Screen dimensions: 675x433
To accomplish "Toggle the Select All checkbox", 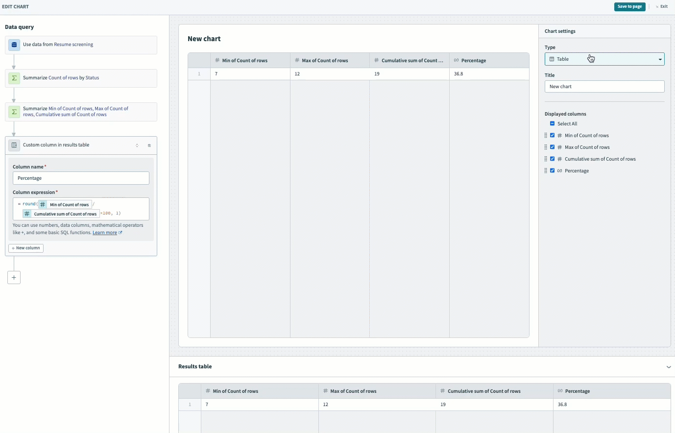I will pos(552,123).
